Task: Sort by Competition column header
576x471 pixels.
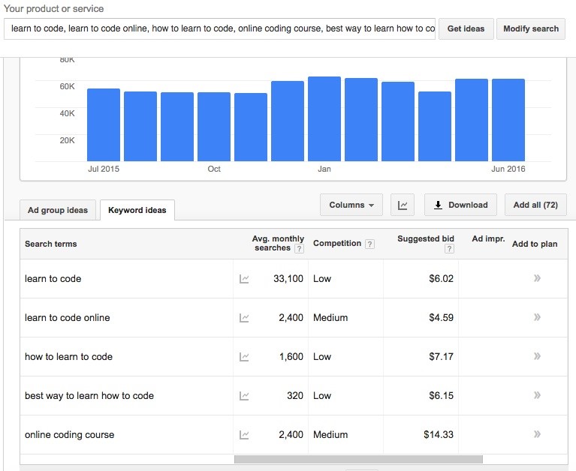Action: tap(337, 243)
